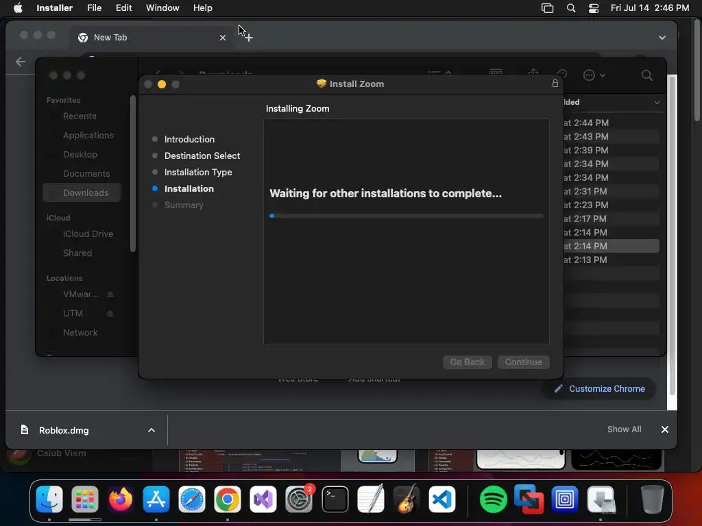The width and height of the screenshot is (702, 526).
Task: Select the Finder row dated 2:13 PM
Action: (611, 260)
